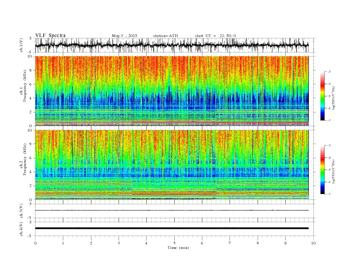
Task: Click the '7' tick on time axis
Action: [230, 243]
